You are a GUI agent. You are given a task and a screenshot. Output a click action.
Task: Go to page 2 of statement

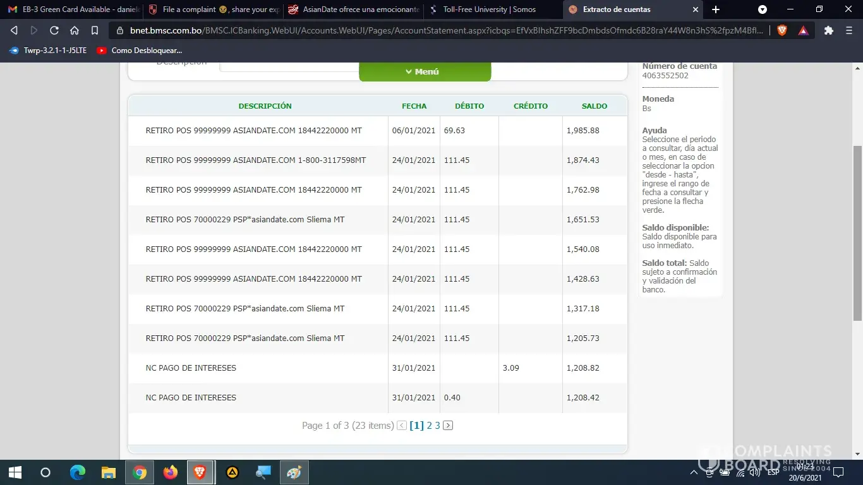point(429,426)
